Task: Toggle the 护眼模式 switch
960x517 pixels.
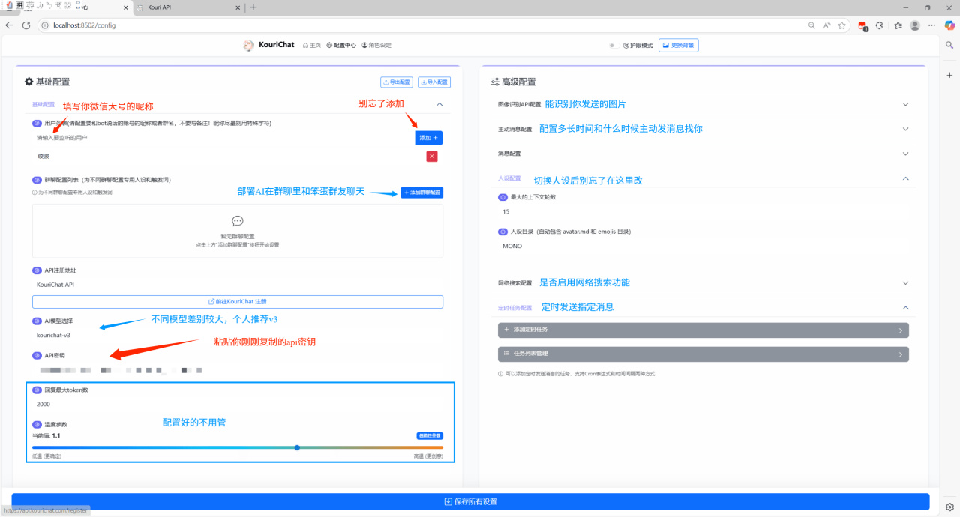Action: (x=615, y=46)
